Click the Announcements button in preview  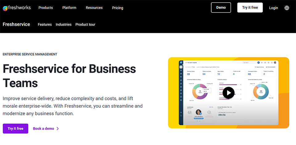(271, 67)
